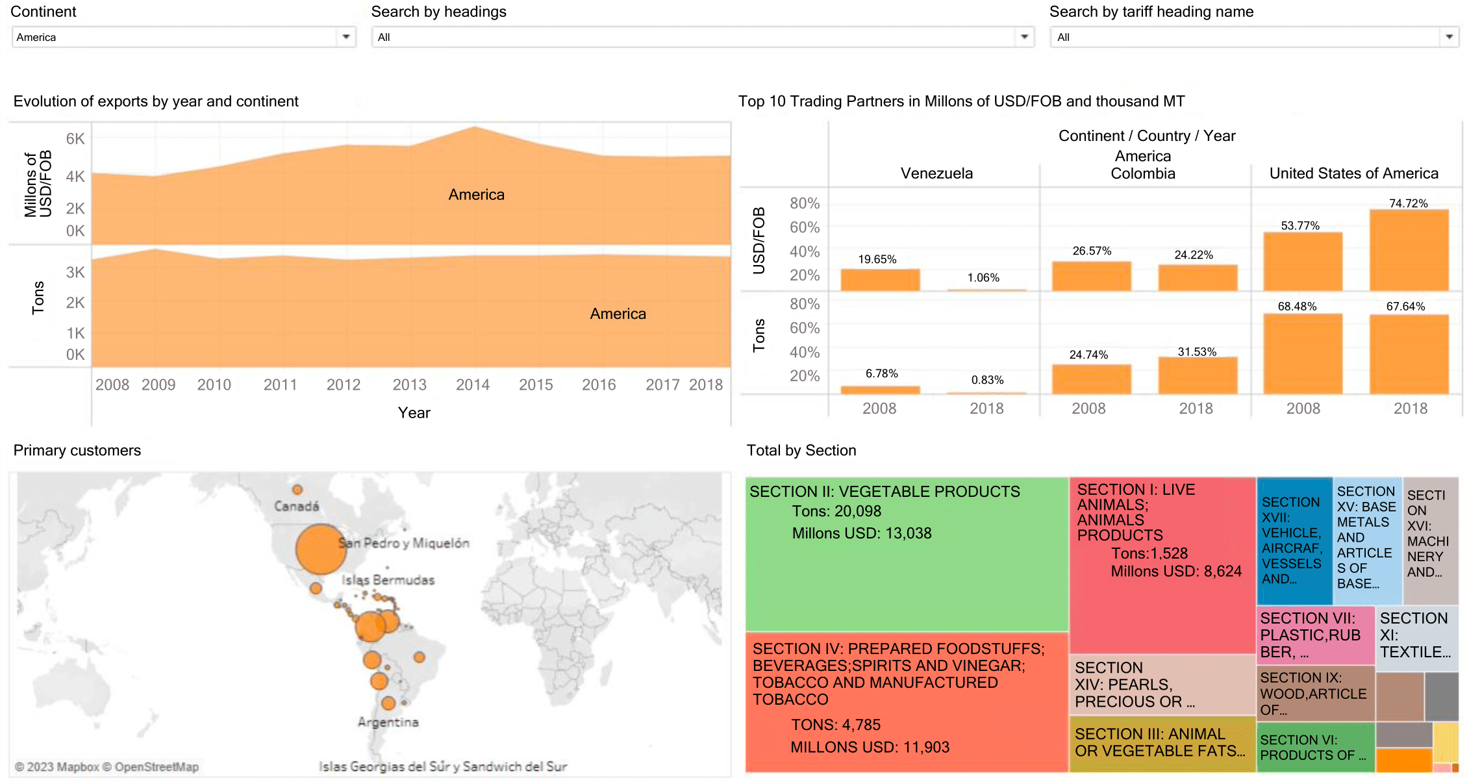Screen dimensions: 1469x782
Task: Click Colombia 2018 31.53% tons bar
Action: (1198, 375)
